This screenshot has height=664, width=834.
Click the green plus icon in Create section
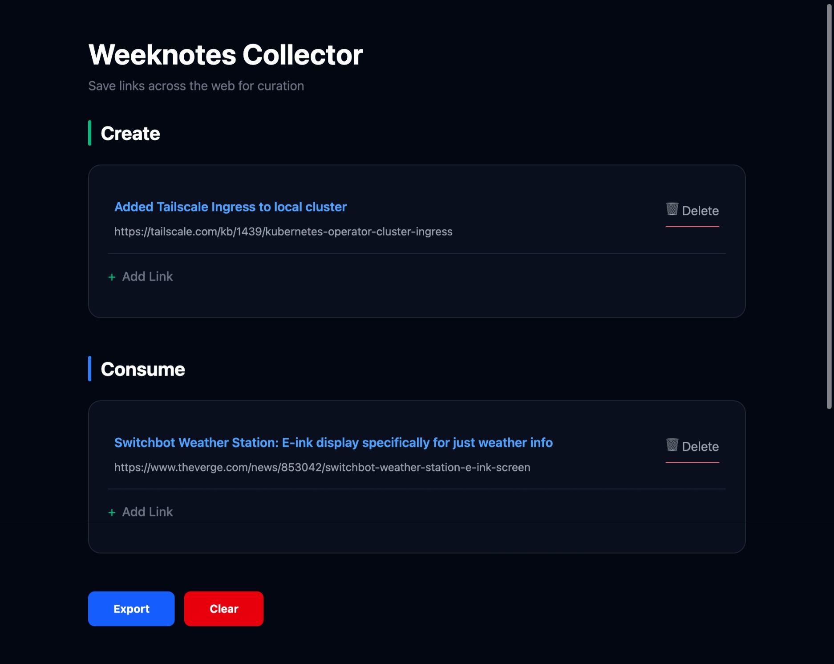point(112,277)
